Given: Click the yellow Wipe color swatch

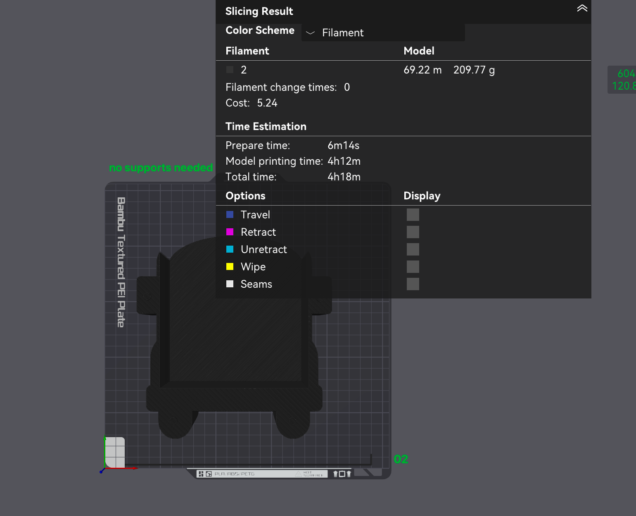Looking at the screenshot, I should pos(230,267).
